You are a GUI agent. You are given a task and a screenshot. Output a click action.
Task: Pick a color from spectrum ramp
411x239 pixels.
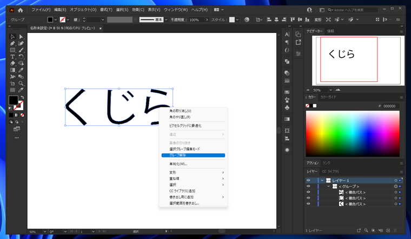click(x=353, y=134)
